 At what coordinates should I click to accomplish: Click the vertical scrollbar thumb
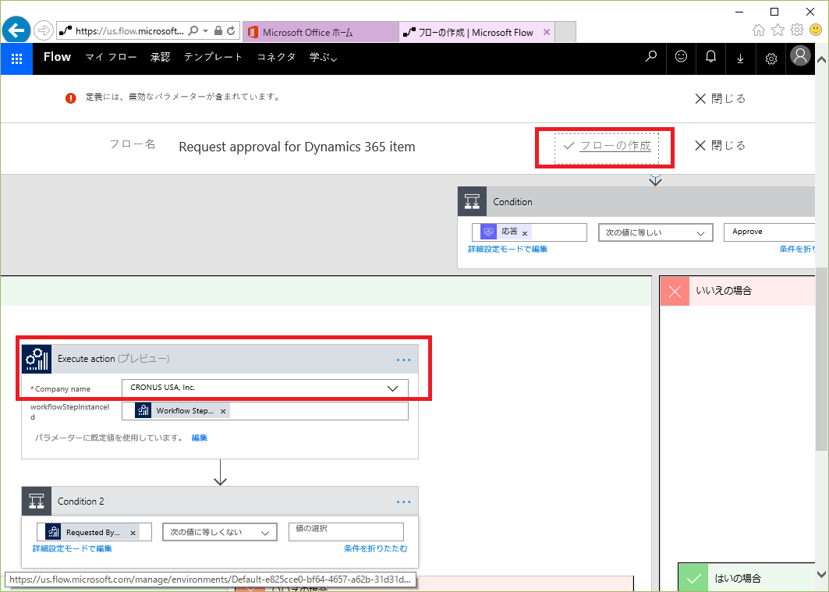pyautogui.click(x=821, y=360)
